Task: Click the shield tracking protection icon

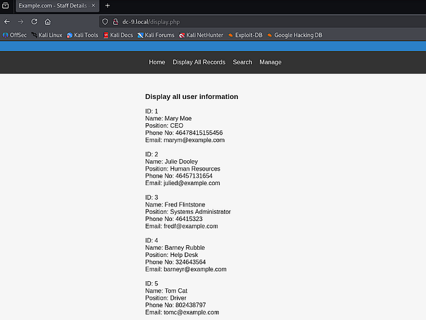Action: click(105, 22)
